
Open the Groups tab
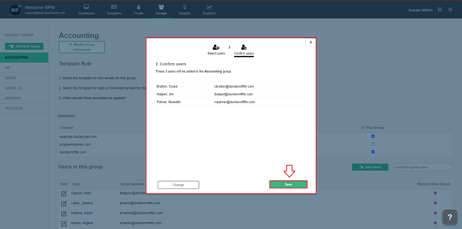click(x=161, y=10)
